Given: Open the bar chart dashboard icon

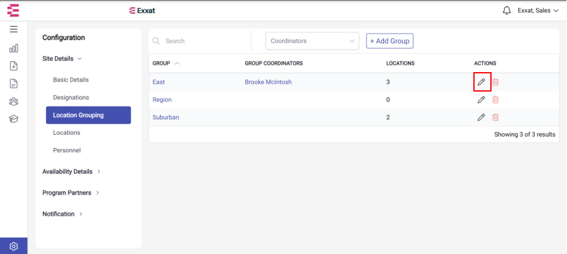Looking at the screenshot, I should 14,48.
